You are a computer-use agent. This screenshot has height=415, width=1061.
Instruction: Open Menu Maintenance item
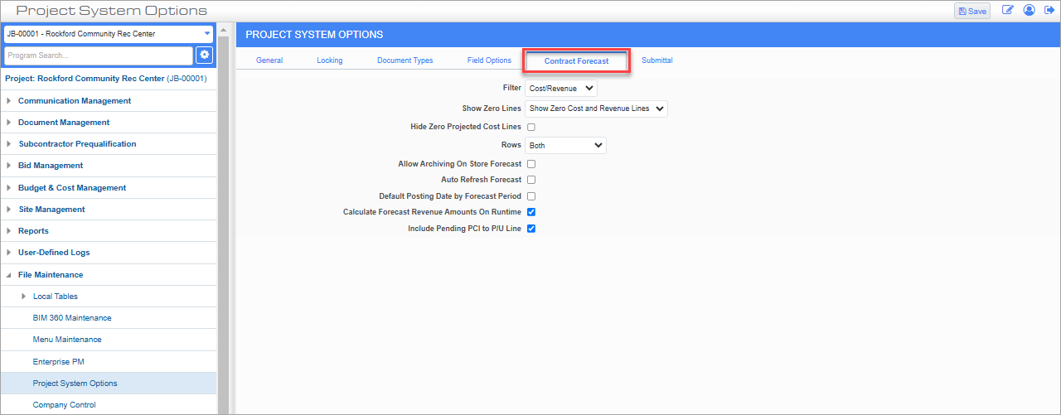coord(67,340)
